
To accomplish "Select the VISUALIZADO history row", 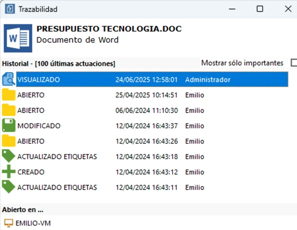I will pyautogui.click(x=152, y=79).
